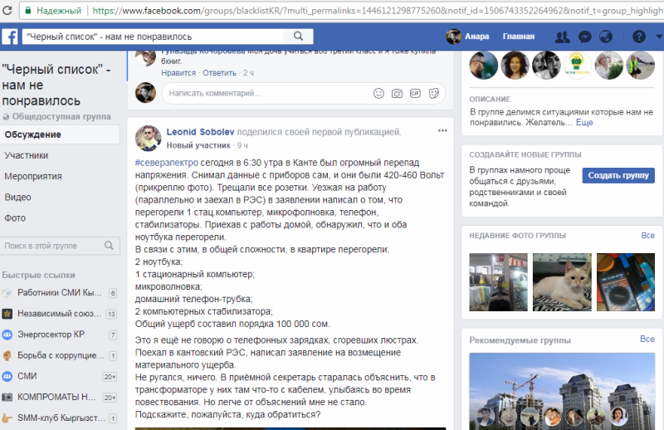The image size is (664, 430).
Task: Insert an emoji in the comment
Action: click(x=378, y=94)
